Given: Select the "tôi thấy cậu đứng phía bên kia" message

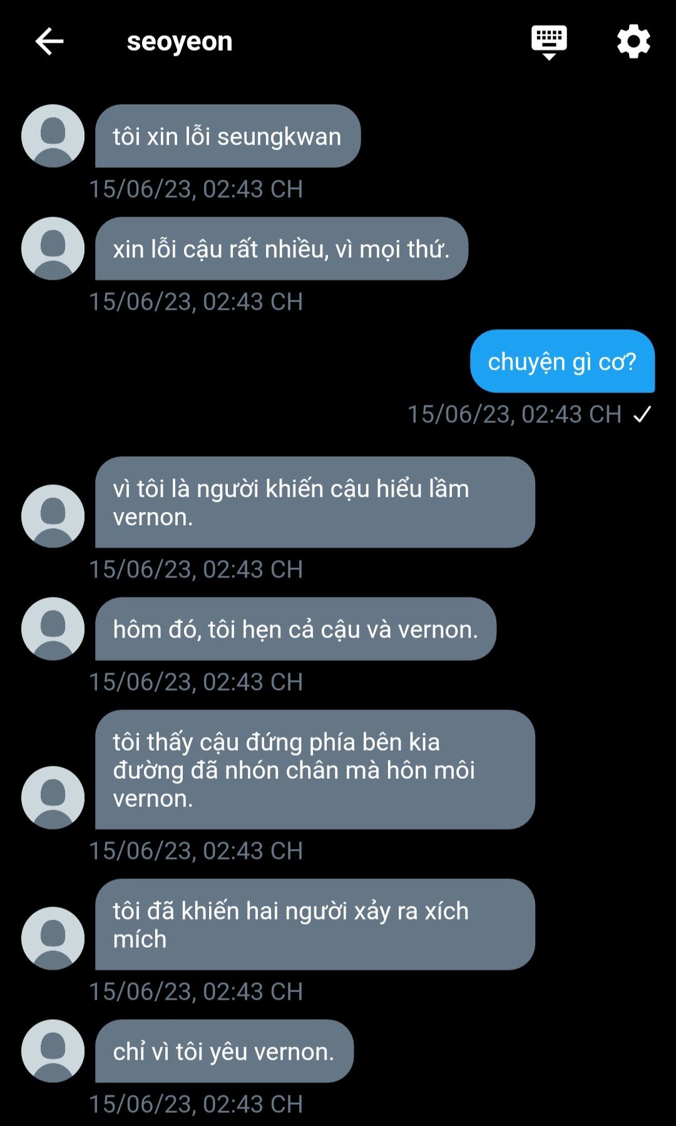Looking at the screenshot, I should tap(315, 770).
